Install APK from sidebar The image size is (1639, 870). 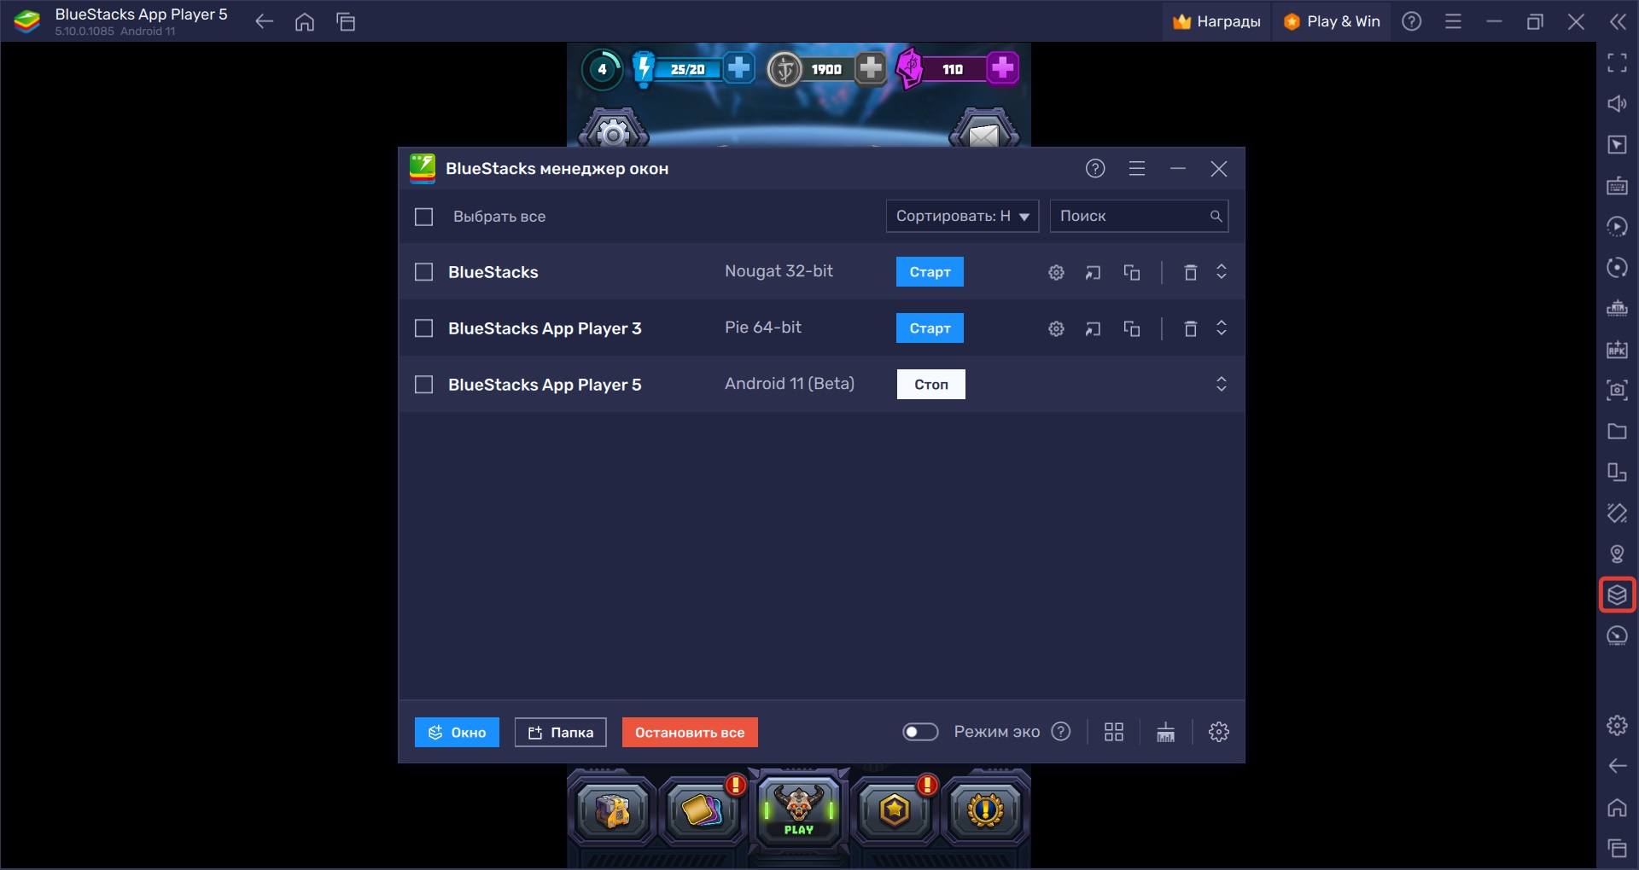1617,350
